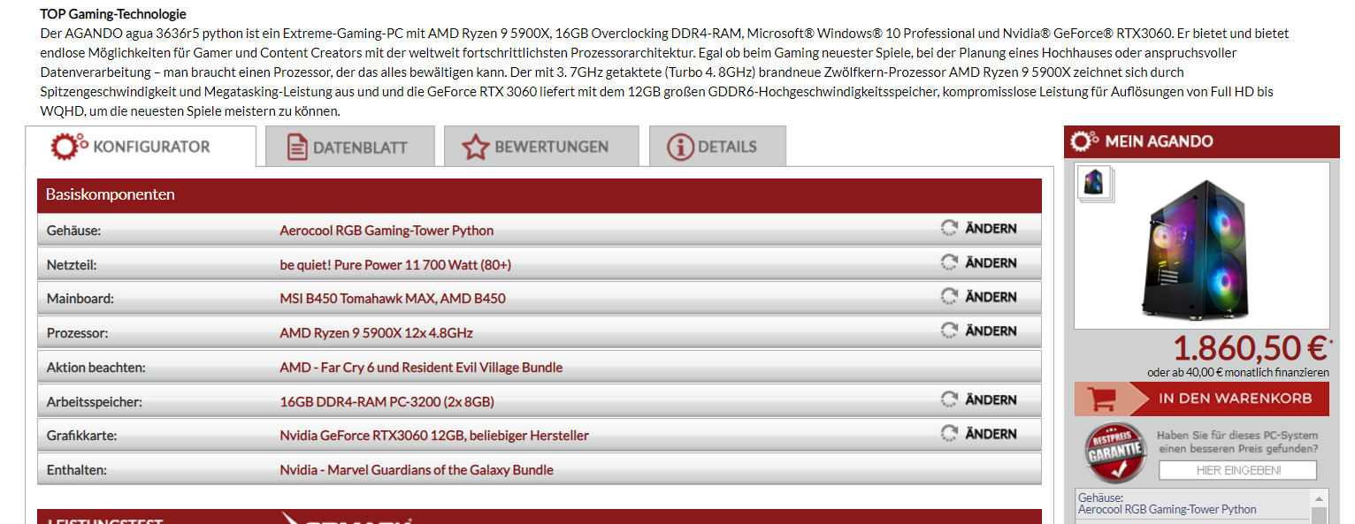Select be quiet! Pure Power 11 700 Watt
This screenshot has width=1355, height=524.
(x=395, y=265)
